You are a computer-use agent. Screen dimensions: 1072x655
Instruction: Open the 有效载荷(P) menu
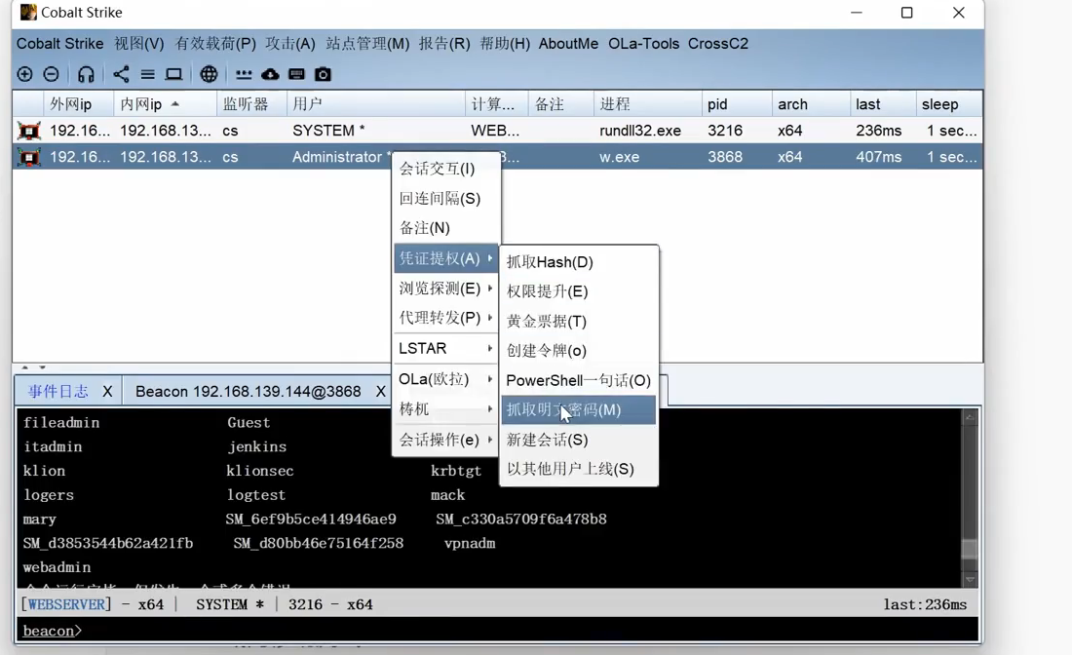(x=215, y=44)
